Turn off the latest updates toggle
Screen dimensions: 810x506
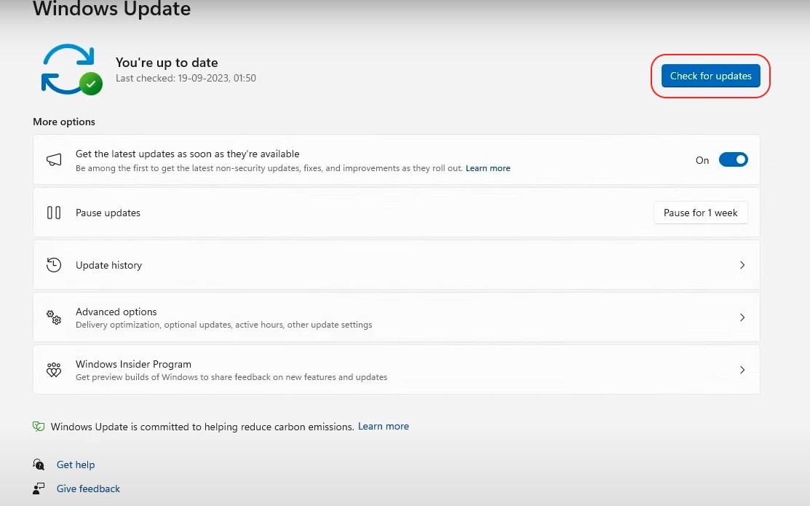733,159
